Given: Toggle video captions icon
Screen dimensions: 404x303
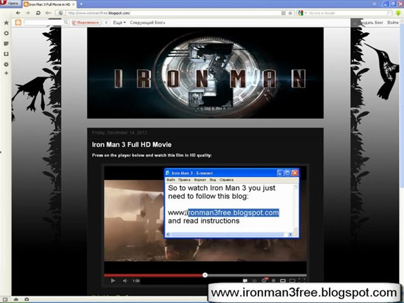Looking at the screenshot, I should [245, 281].
